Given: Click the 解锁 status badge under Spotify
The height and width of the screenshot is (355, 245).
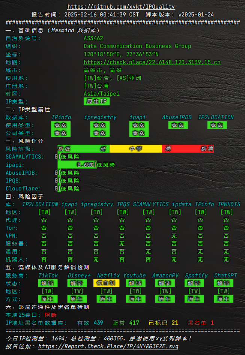Looking at the screenshot, I should click(194, 283).
